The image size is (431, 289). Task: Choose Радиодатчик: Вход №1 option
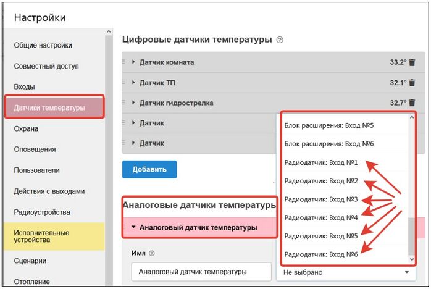(x=320, y=162)
